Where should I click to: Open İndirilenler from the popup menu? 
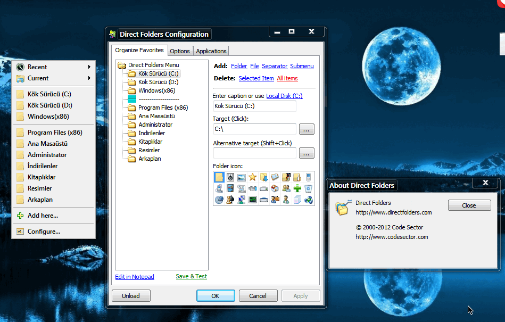[x=53, y=166]
